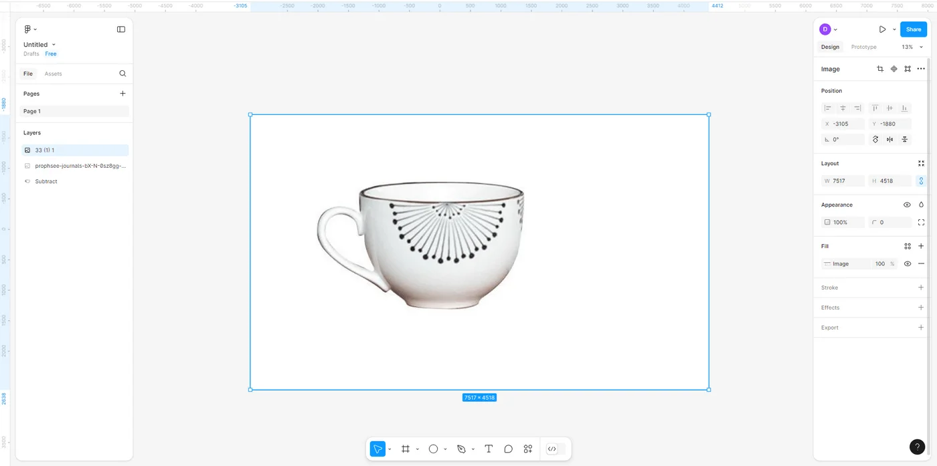This screenshot has width=937, height=466.
Task: Select the Text tool in bottom toolbar
Action: pos(489,449)
